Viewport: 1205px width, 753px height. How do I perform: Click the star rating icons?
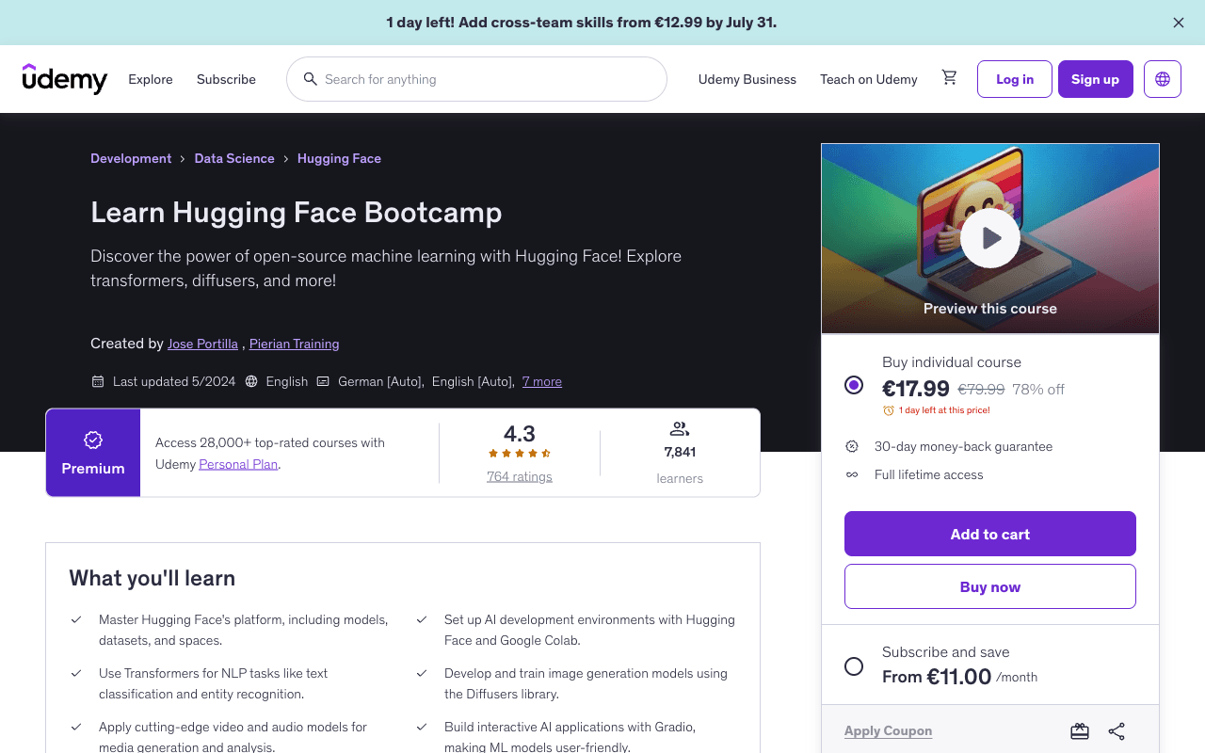520,454
